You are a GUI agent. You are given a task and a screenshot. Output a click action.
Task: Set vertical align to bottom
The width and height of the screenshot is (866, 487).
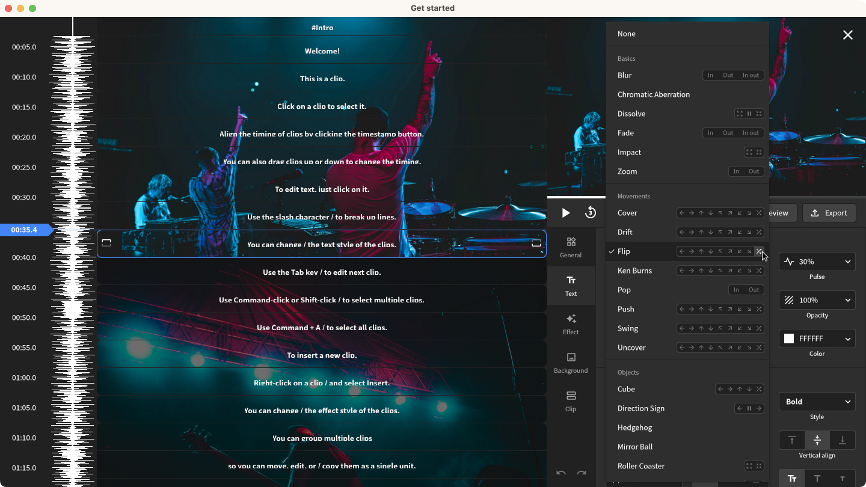(842, 440)
